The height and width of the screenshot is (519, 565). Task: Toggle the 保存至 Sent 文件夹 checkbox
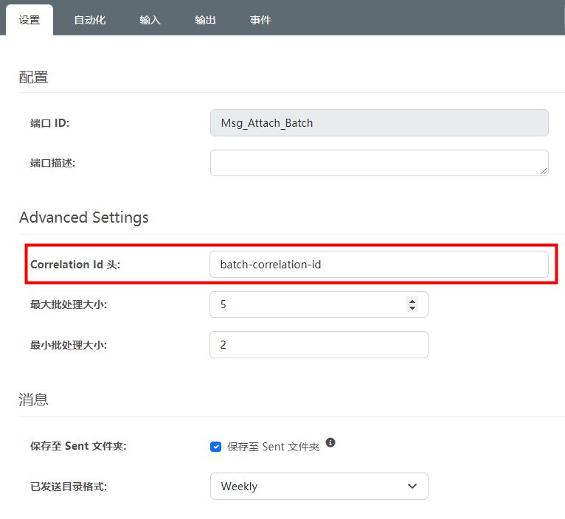(x=215, y=447)
